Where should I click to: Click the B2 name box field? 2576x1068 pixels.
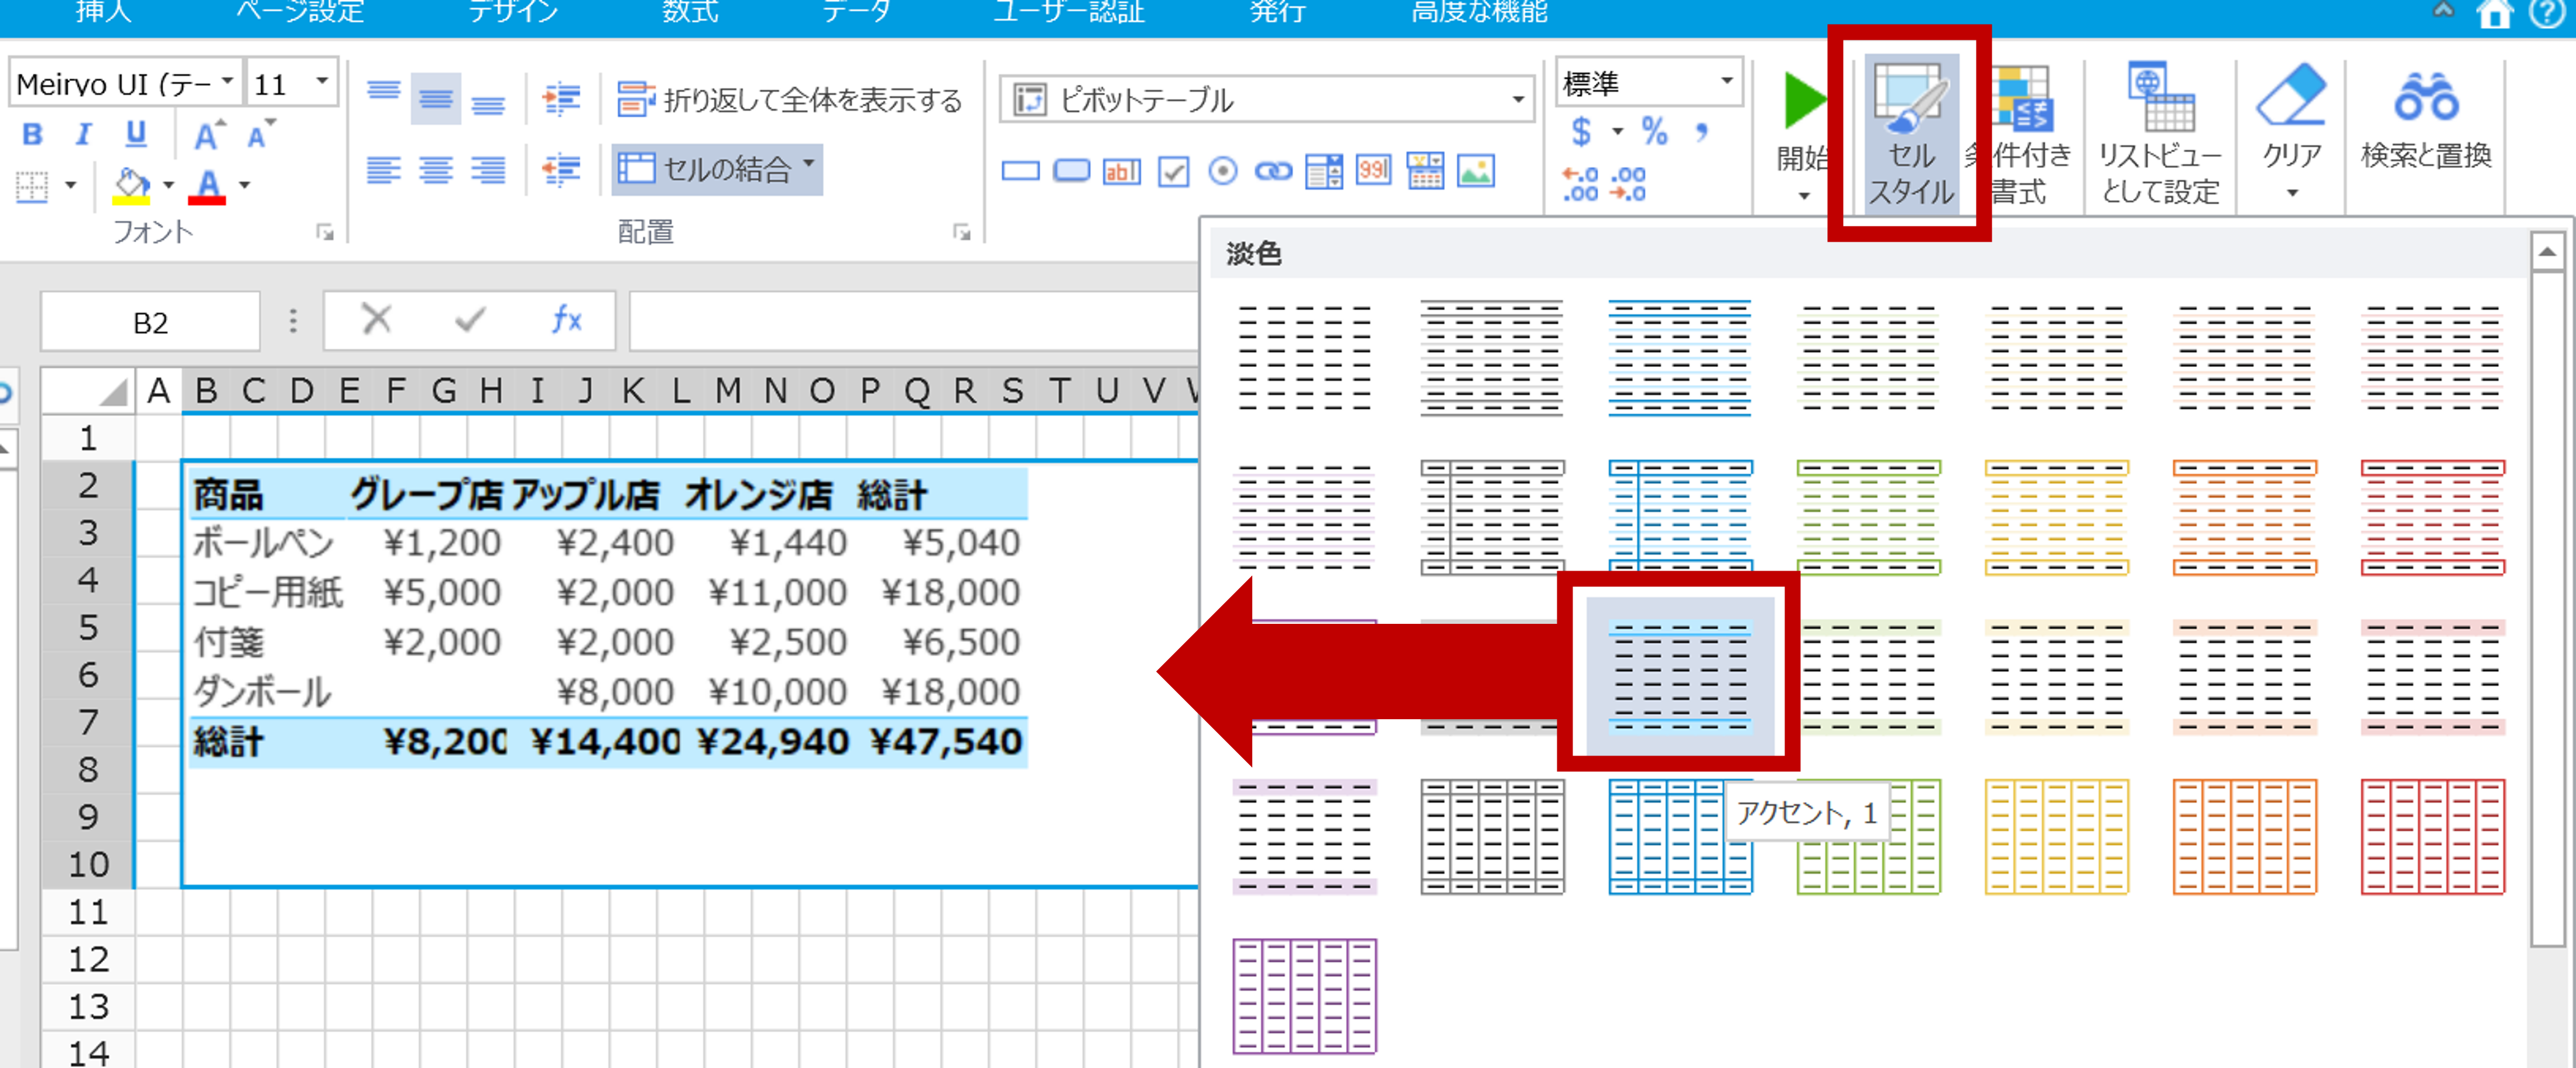(150, 322)
